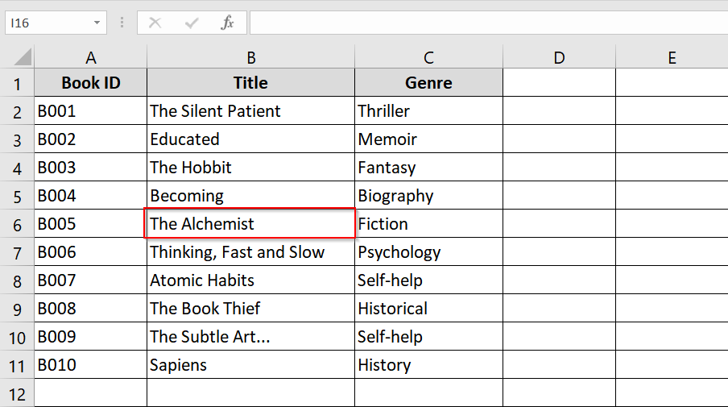Select row 1 header
The image size is (728, 407).
(x=17, y=83)
